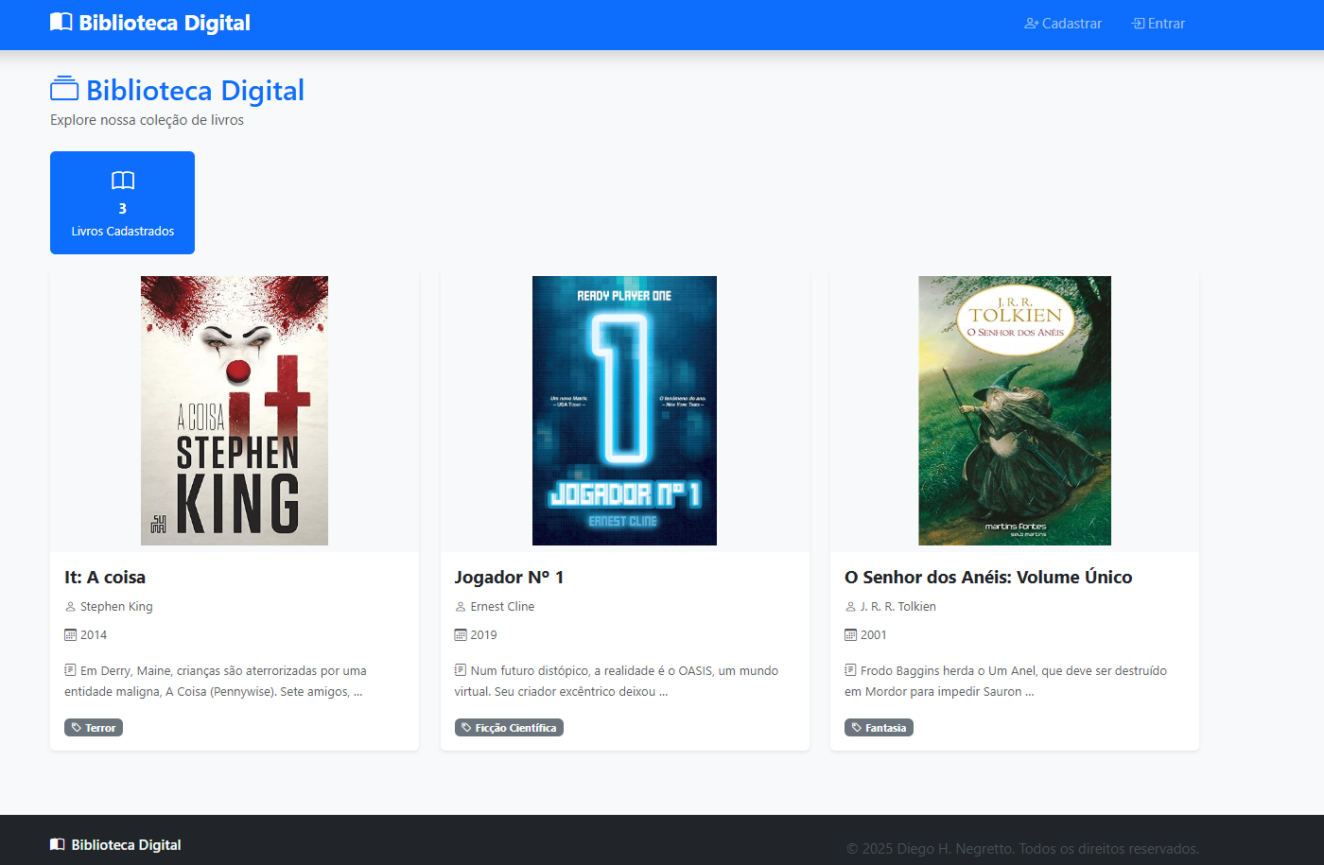Click the subtitle 'Explore nossa coleção de livros'
Screen dimensions: 1324x865
tap(147, 120)
